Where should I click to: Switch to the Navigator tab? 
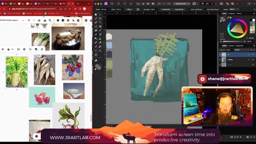[232, 14]
